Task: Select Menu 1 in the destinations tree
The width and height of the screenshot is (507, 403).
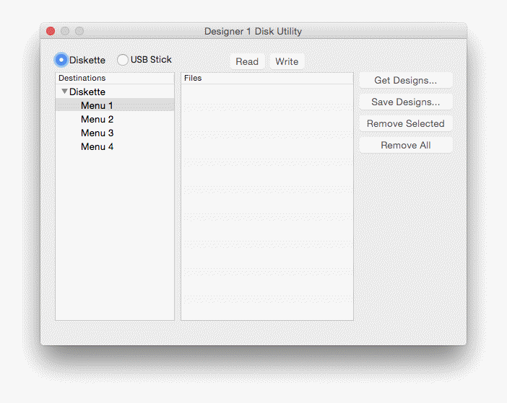Action: [97, 105]
